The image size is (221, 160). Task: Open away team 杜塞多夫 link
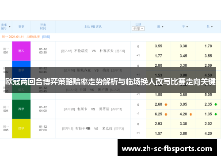[107, 51]
